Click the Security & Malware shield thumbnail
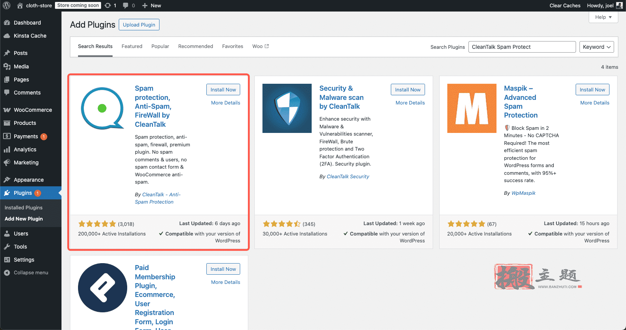 click(287, 108)
